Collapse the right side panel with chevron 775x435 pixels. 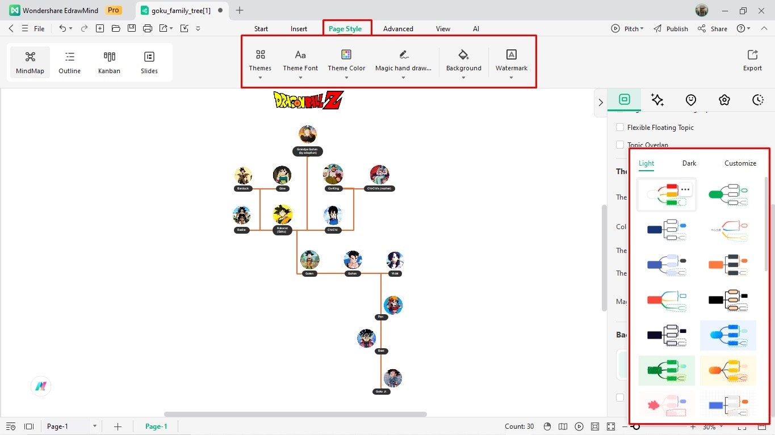click(601, 103)
